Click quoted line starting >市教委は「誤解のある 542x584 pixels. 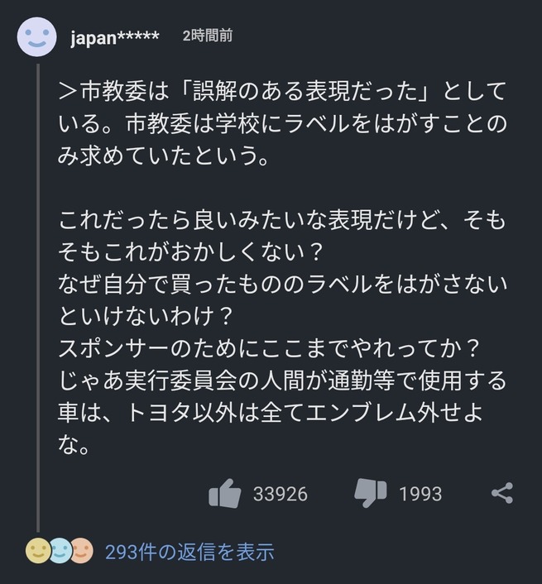pyautogui.click(x=282, y=92)
